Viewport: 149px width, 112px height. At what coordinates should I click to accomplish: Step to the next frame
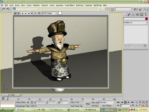pos(129,102)
